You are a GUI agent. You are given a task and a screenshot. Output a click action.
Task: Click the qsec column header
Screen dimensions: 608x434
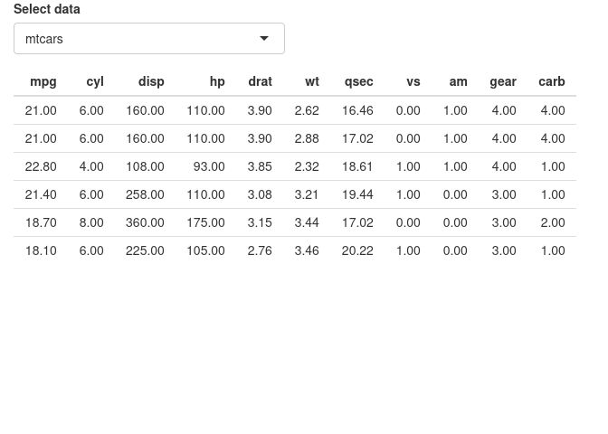click(x=359, y=81)
